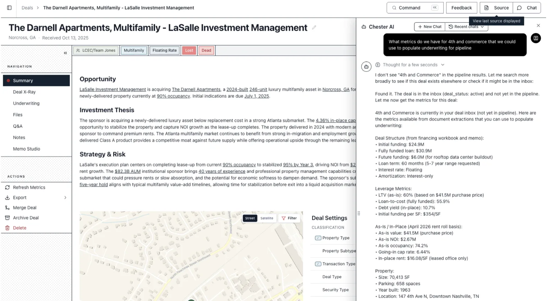Click the Delete trash icon

pos(7,228)
